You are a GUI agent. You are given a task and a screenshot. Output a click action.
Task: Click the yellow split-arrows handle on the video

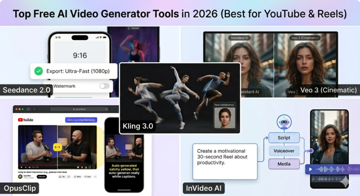(57, 147)
